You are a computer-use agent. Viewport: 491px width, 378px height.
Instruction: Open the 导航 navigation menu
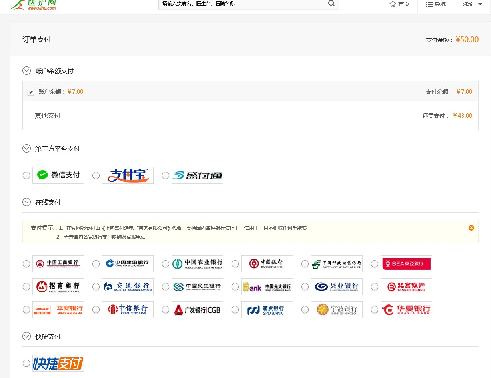[436, 4]
